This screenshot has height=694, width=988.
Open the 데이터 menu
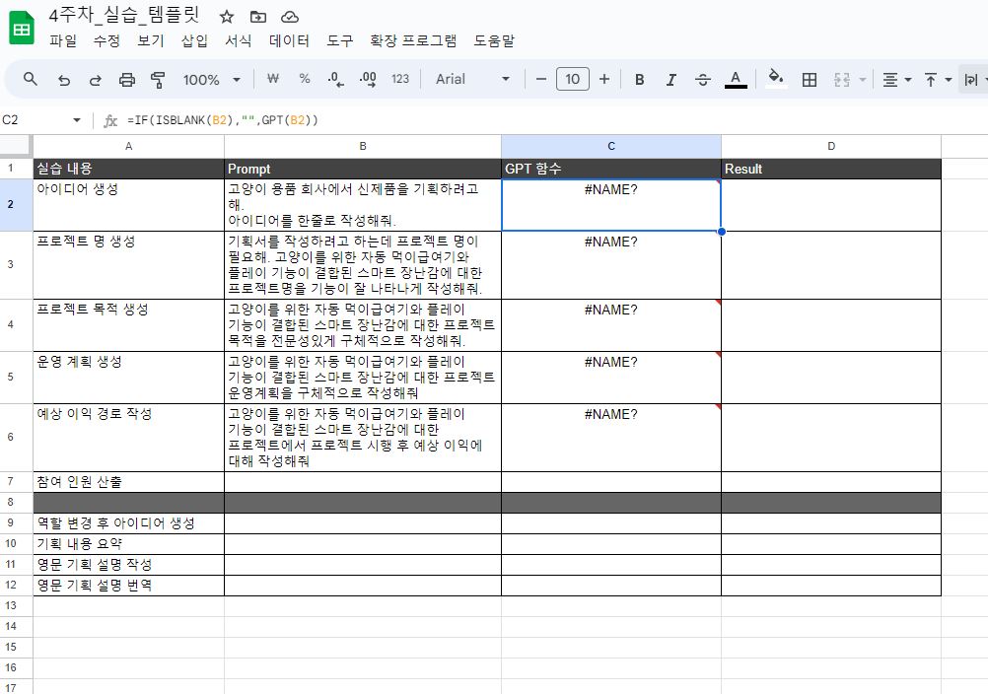click(289, 41)
